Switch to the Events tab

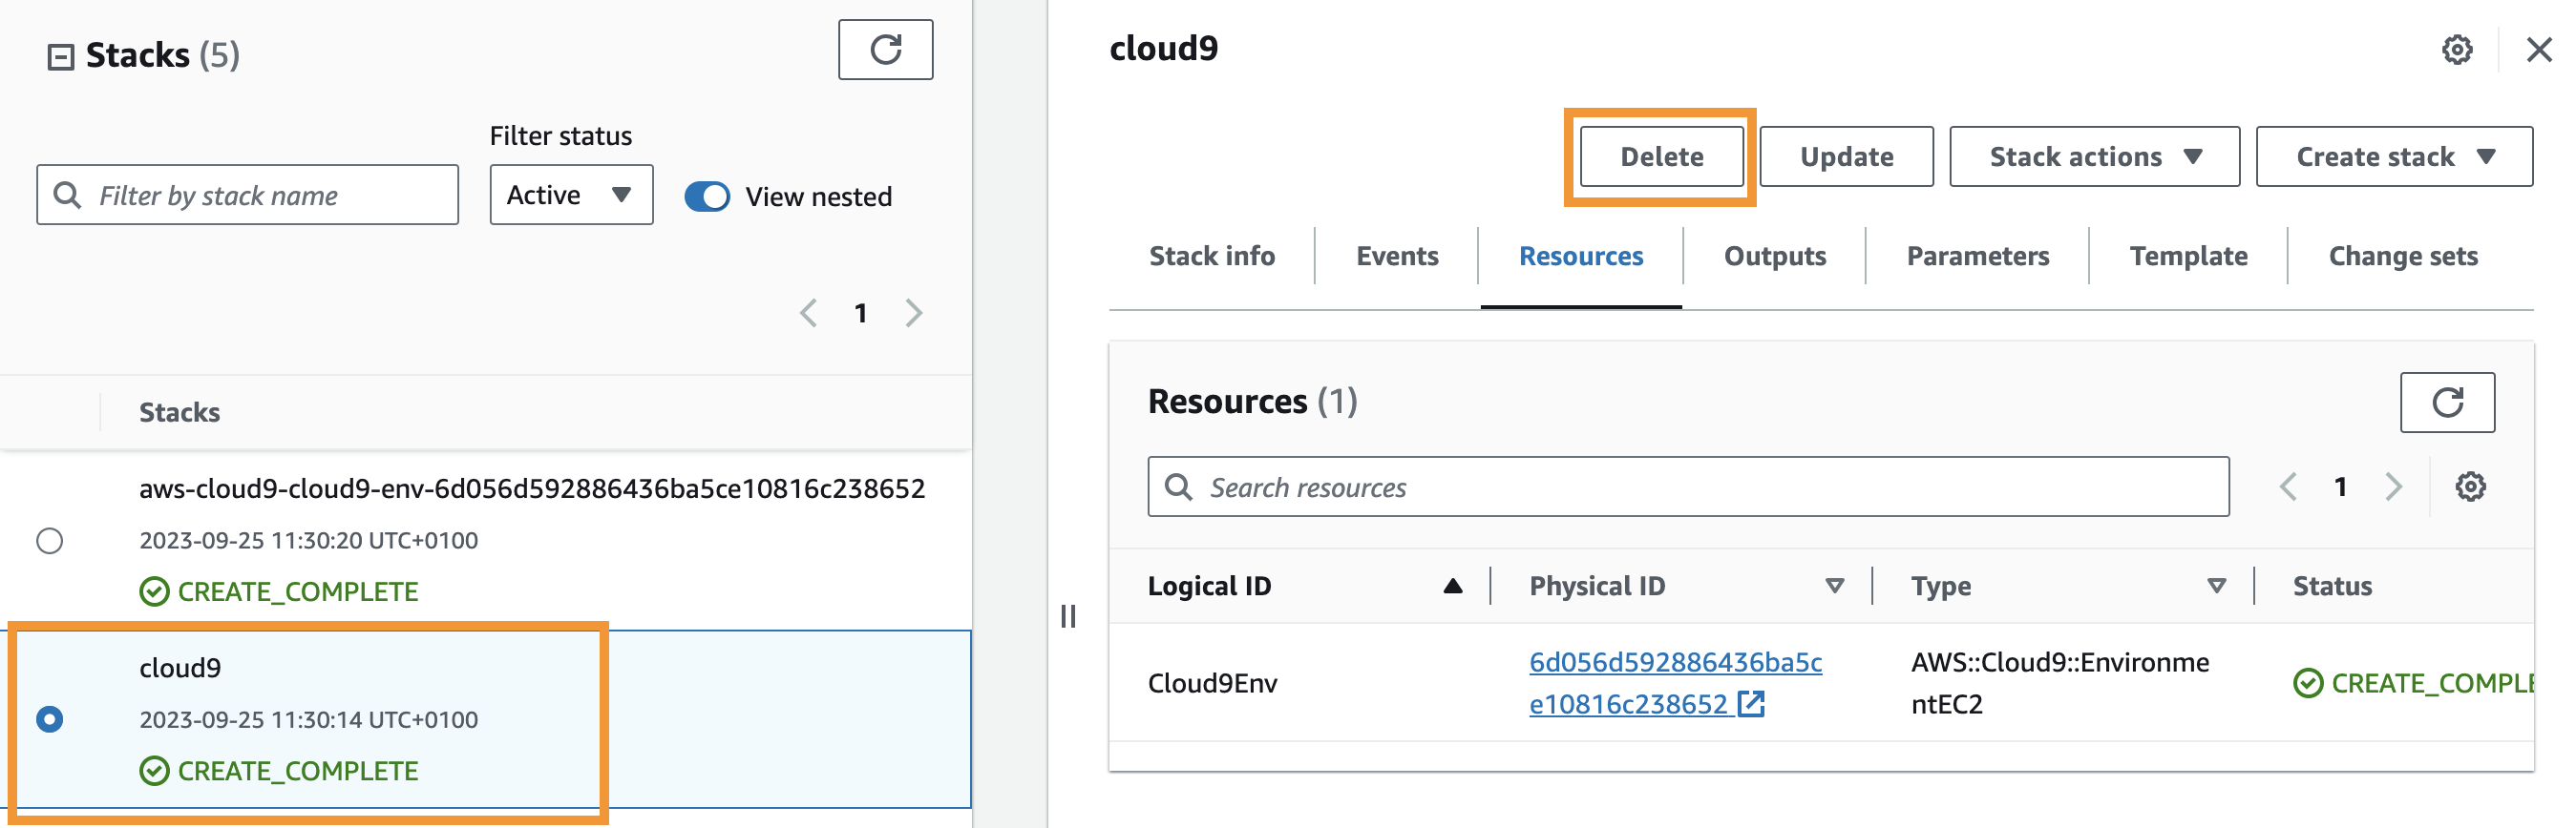tap(1397, 257)
